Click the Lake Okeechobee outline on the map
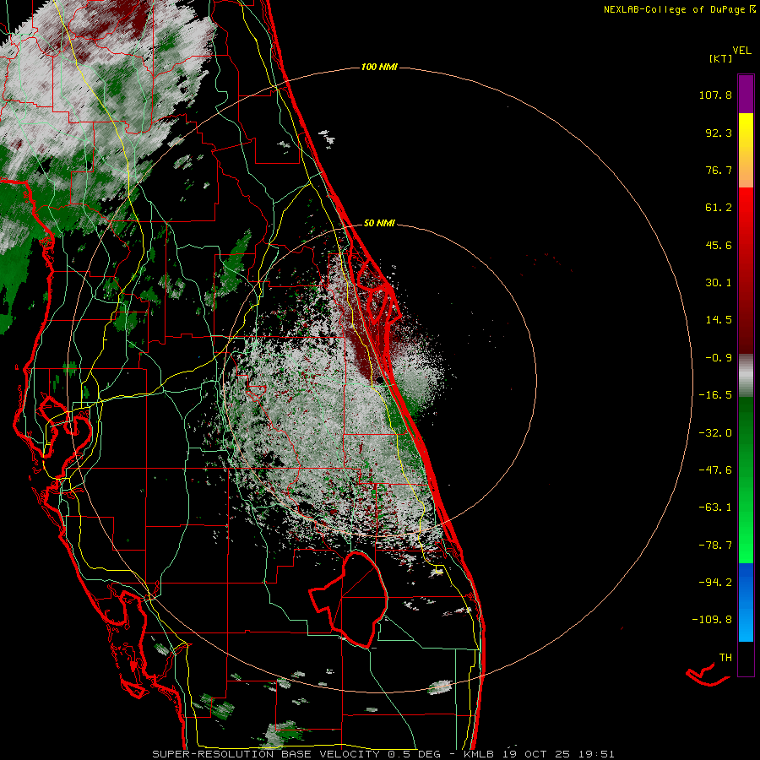 pyautogui.click(x=350, y=599)
